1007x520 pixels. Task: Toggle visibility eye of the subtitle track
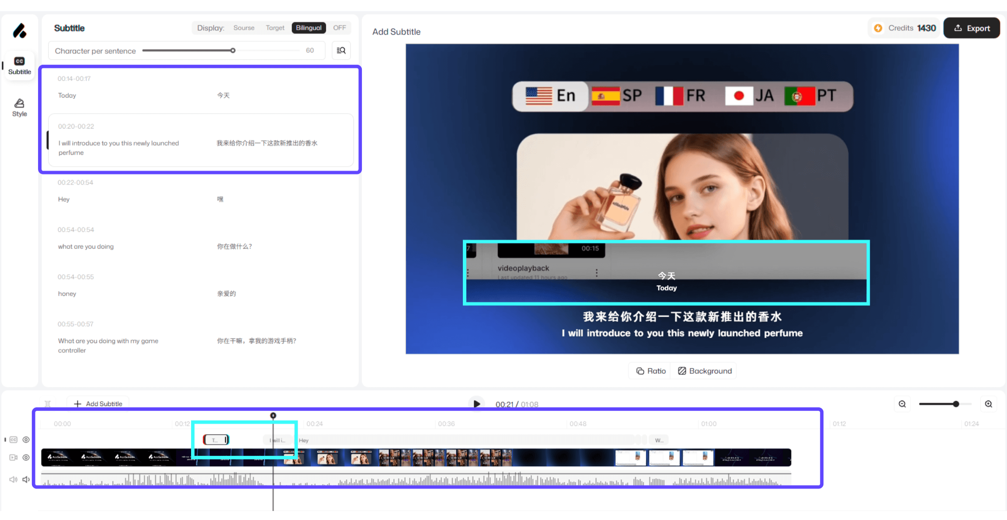(x=26, y=440)
